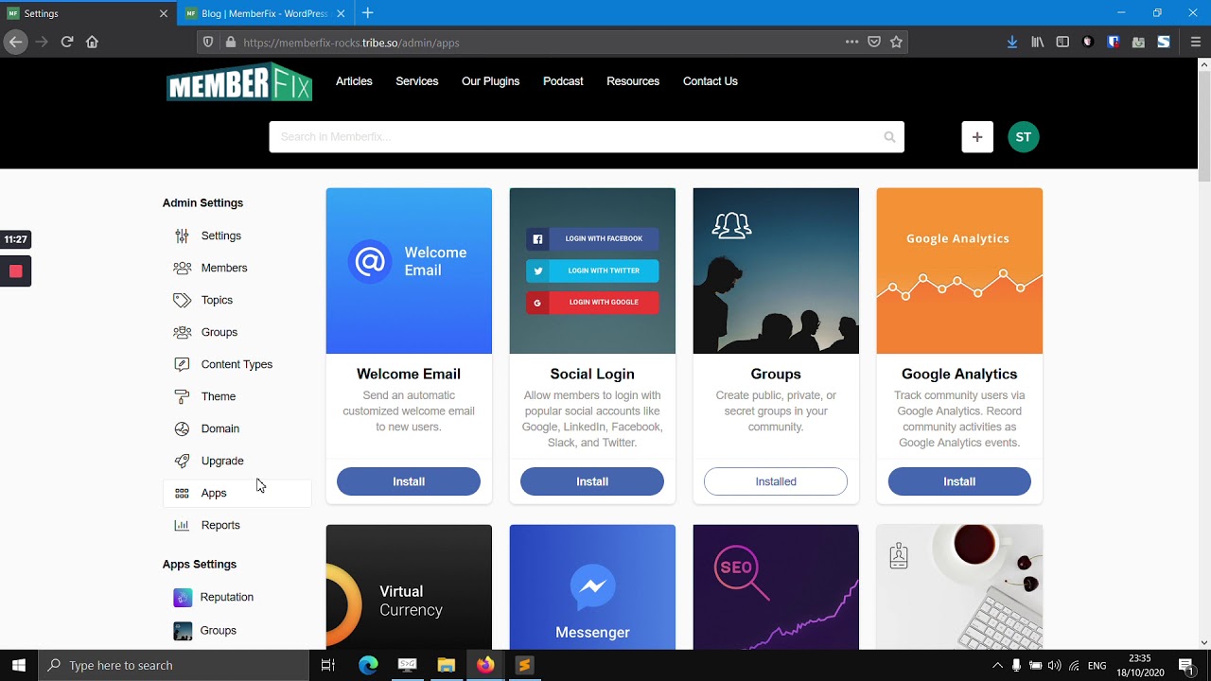Click the plus create button
This screenshot has height=681, width=1211.
click(977, 137)
